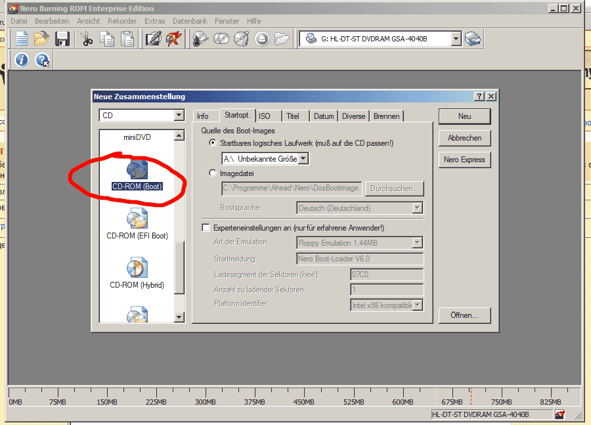Screen dimensions: 591x425
Task: Click the Save floppy disk icon
Action: pos(62,39)
